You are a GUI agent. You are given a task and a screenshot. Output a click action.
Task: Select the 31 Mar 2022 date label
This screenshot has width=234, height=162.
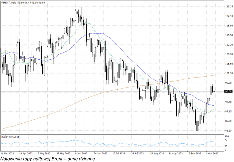(8, 154)
